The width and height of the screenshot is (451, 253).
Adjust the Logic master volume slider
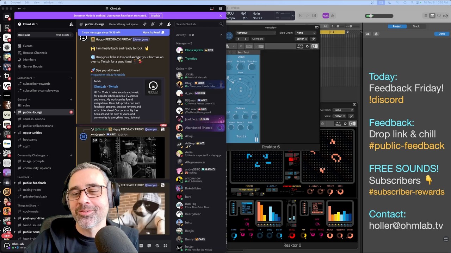tap(379, 16)
